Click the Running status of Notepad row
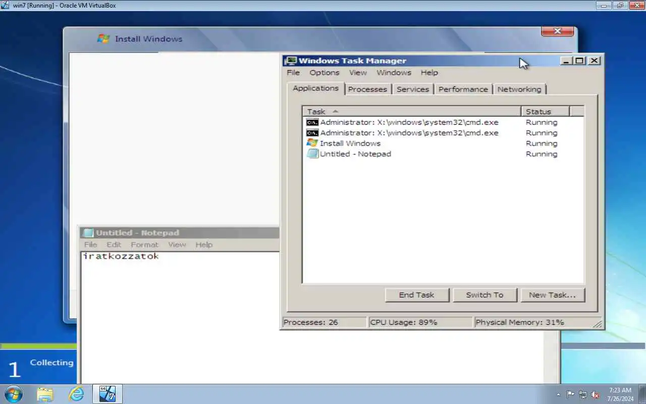This screenshot has width=646, height=404. [x=542, y=154]
